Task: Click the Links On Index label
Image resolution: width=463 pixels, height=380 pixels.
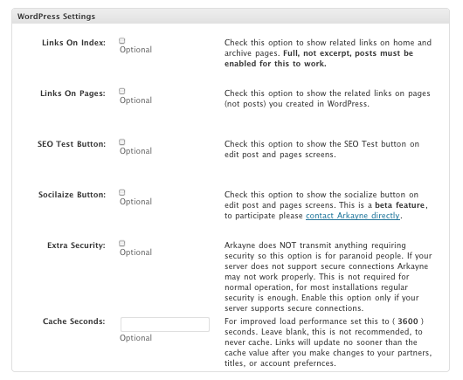Action: tap(73, 43)
